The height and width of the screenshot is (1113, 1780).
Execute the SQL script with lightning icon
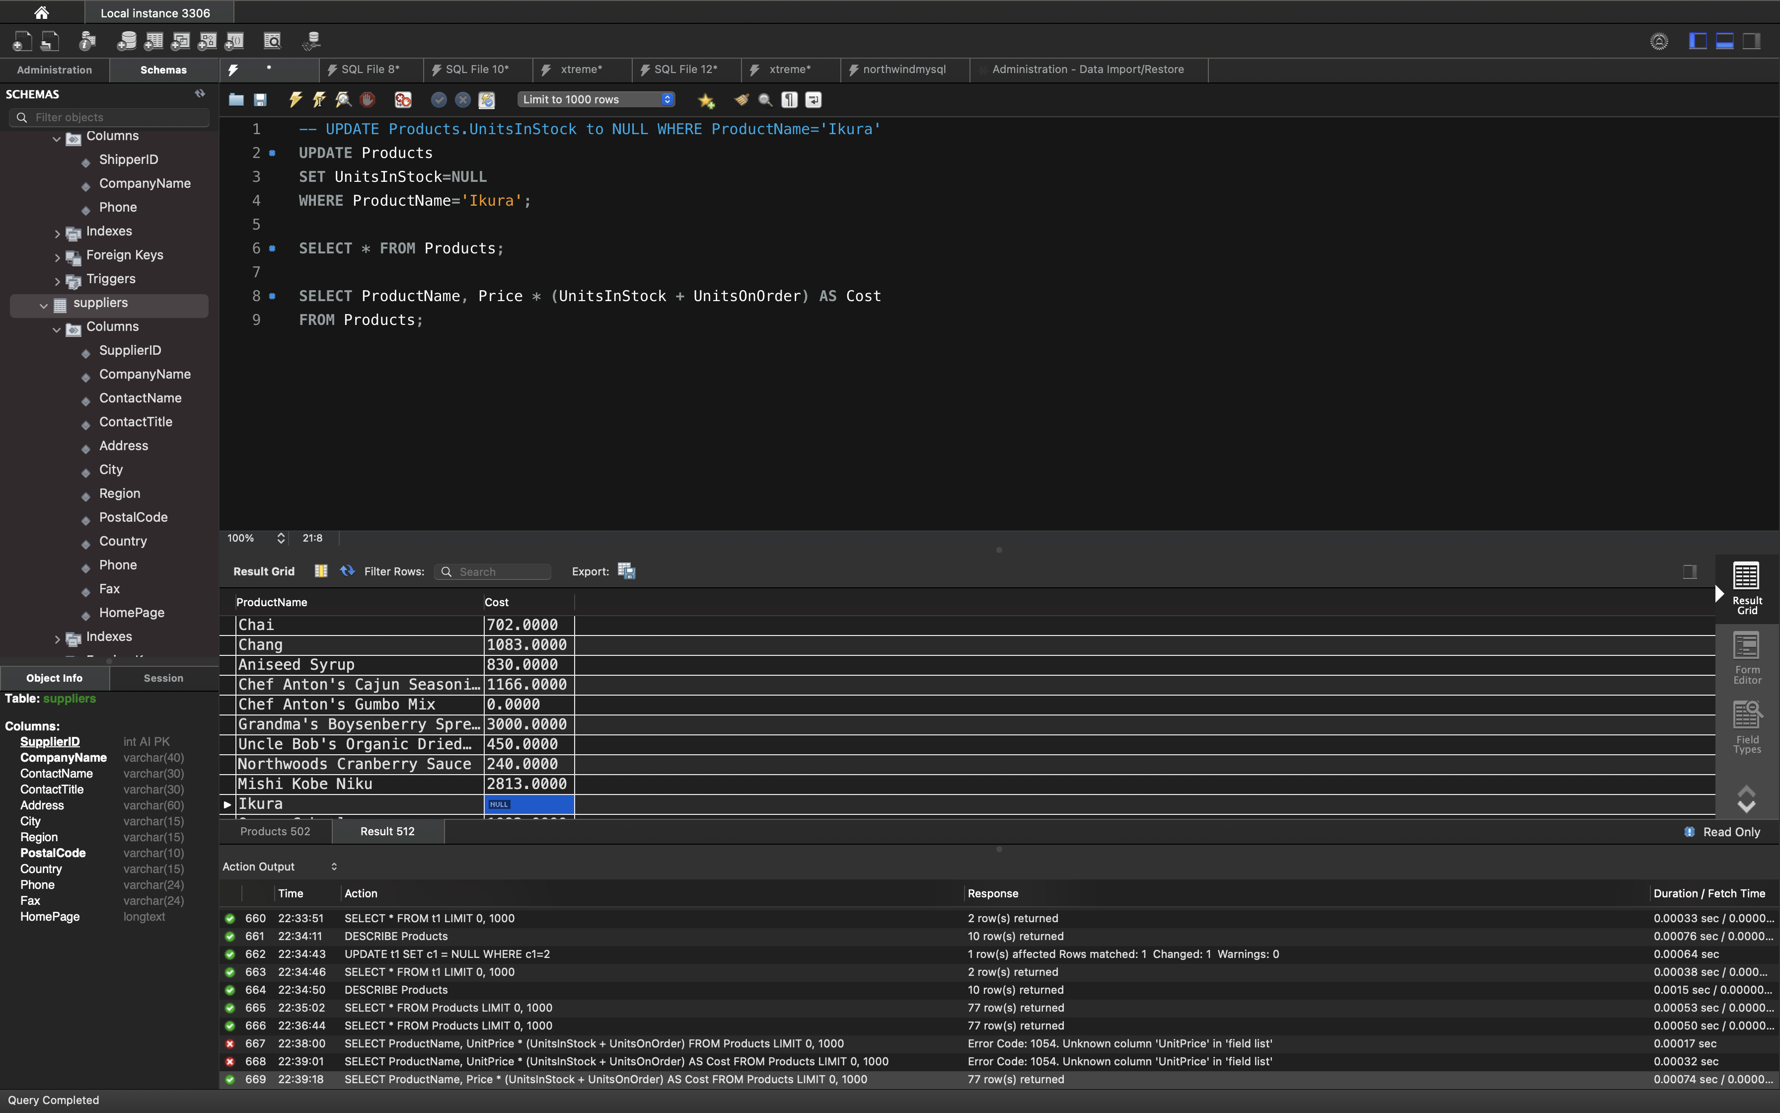(296, 99)
